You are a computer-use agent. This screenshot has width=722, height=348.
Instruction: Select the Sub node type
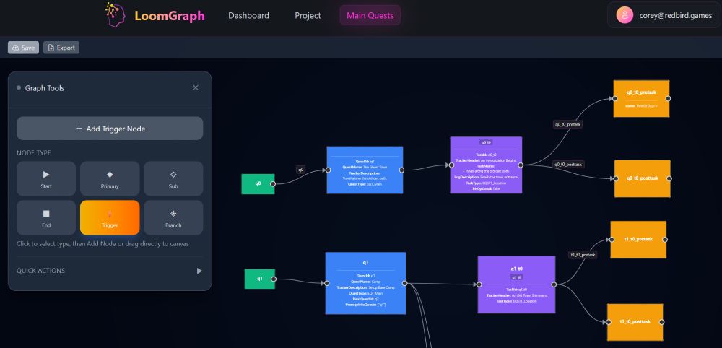pos(173,178)
